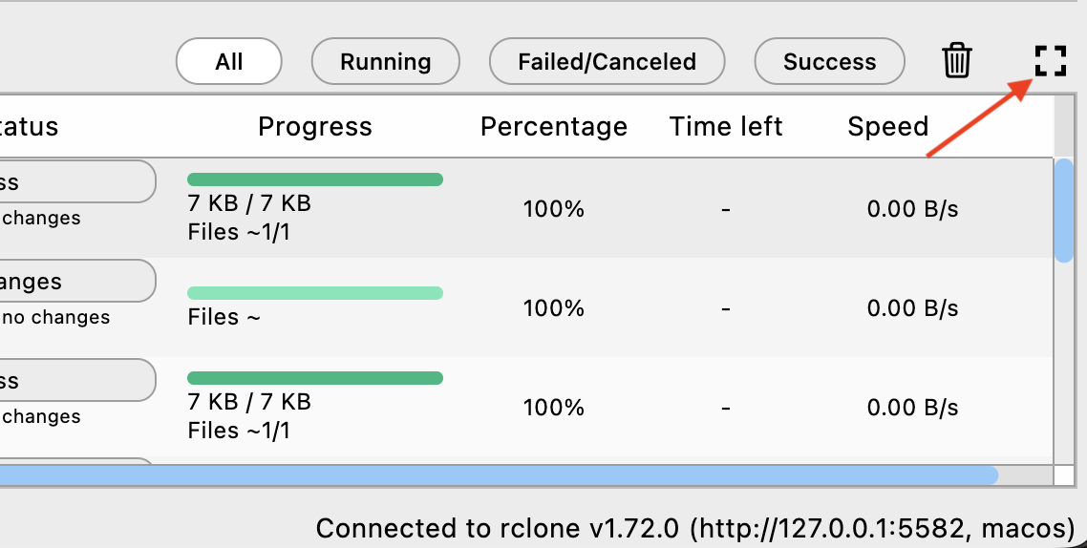Click the second row's status button
The height and width of the screenshot is (548, 1087).
[x=76, y=281]
